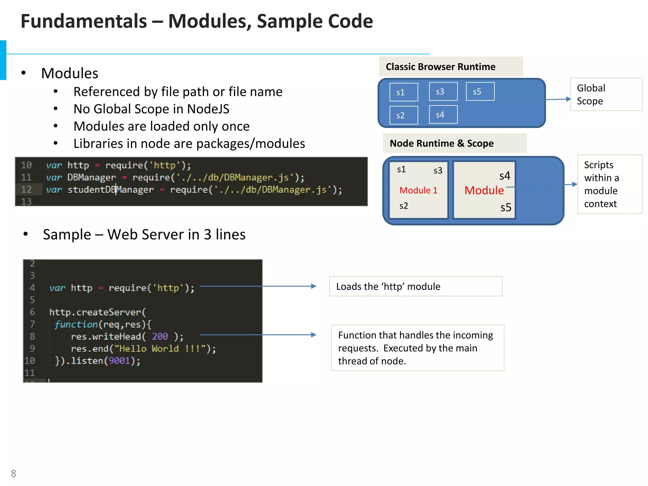Select the 'Sample – Web Server in 3 lines' bullet
648x486 pixels.
coord(144,234)
